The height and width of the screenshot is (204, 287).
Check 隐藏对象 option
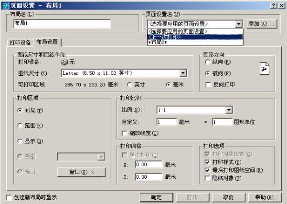207,178
